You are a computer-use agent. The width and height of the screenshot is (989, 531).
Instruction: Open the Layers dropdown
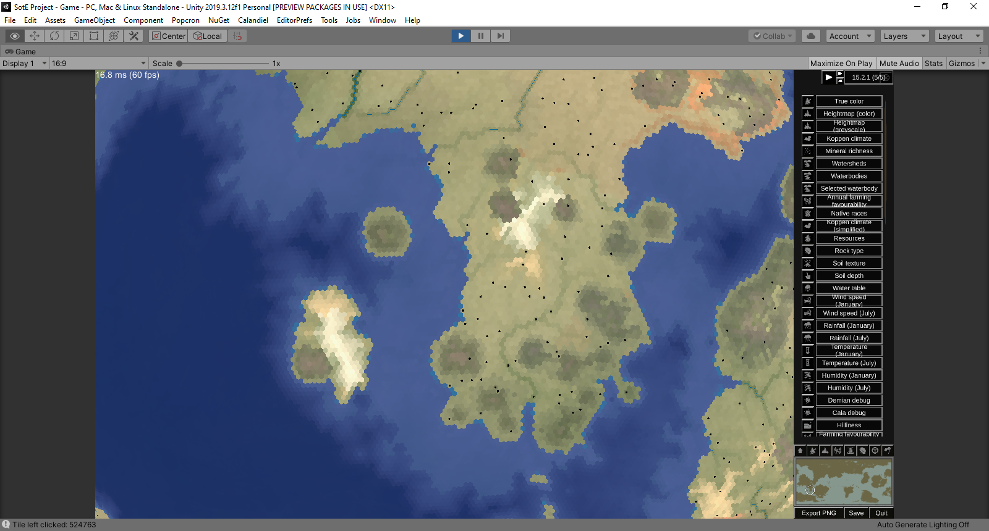coord(905,36)
